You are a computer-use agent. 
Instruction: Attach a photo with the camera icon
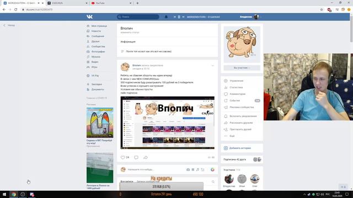[188, 170]
